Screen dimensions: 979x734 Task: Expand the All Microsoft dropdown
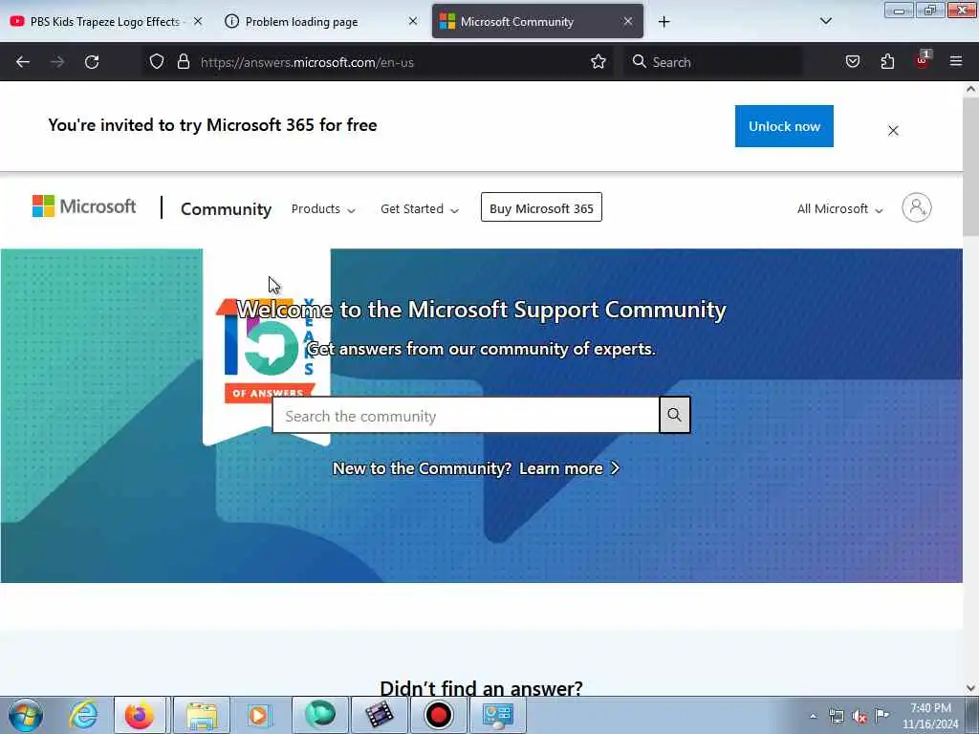click(x=839, y=208)
